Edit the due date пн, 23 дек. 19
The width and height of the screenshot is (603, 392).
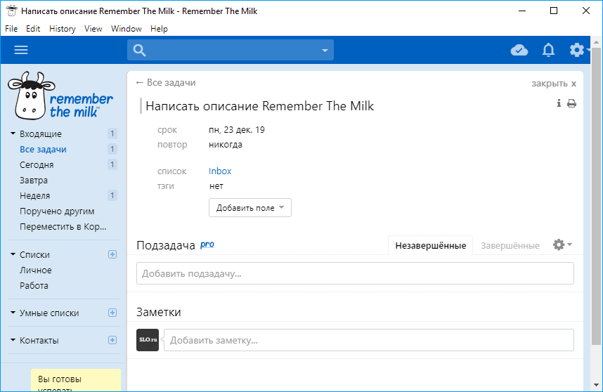click(237, 130)
